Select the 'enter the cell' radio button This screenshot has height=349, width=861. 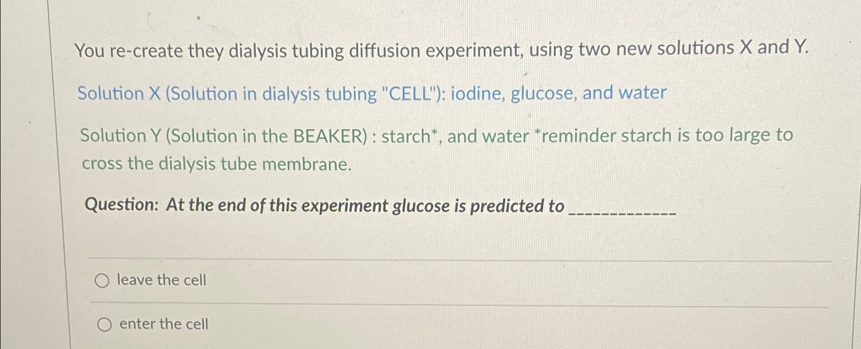tap(103, 324)
